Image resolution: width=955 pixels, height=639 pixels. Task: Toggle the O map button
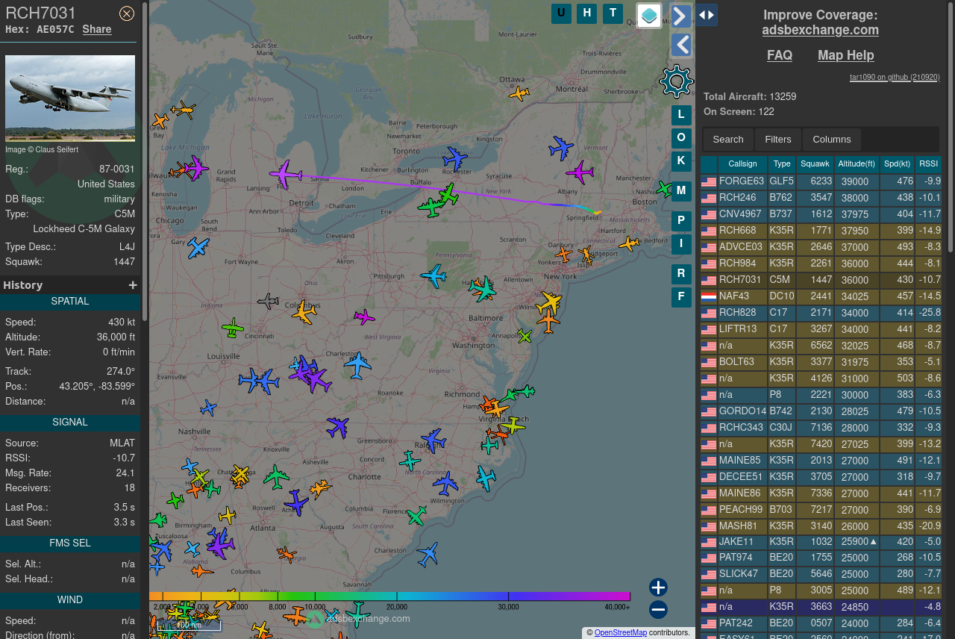[x=681, y=138]
